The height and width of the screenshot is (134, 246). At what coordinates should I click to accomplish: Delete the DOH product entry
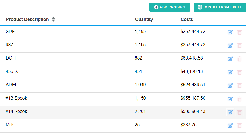click(x=239, y=59)
